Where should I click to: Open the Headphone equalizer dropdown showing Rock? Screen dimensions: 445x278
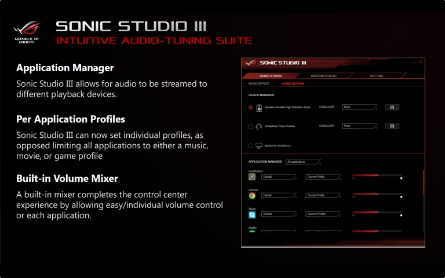[x=360, y=126]
